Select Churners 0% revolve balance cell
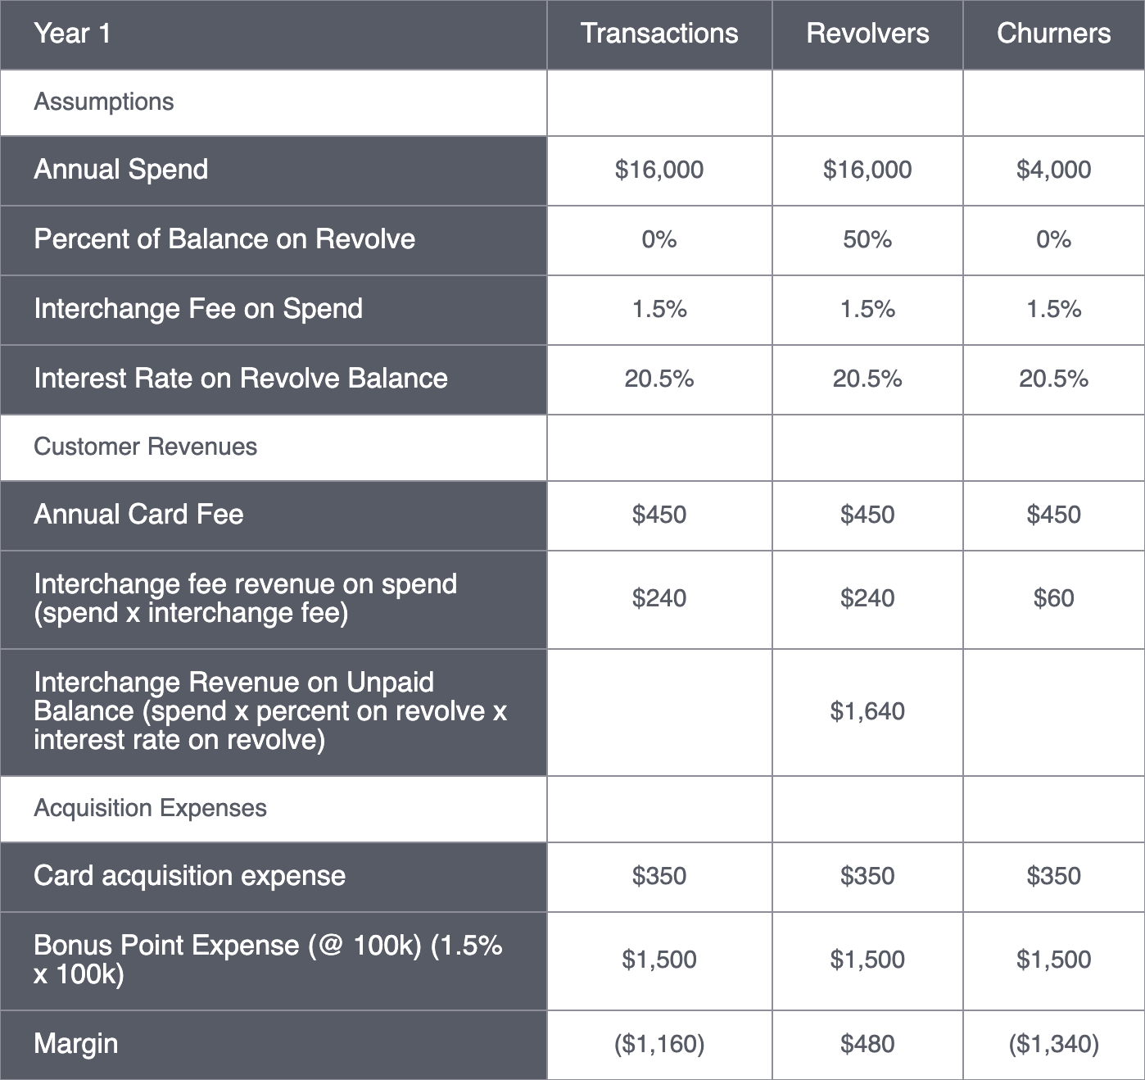The height and width of the screenshot is (1080, 1145). coord(1054,240)
